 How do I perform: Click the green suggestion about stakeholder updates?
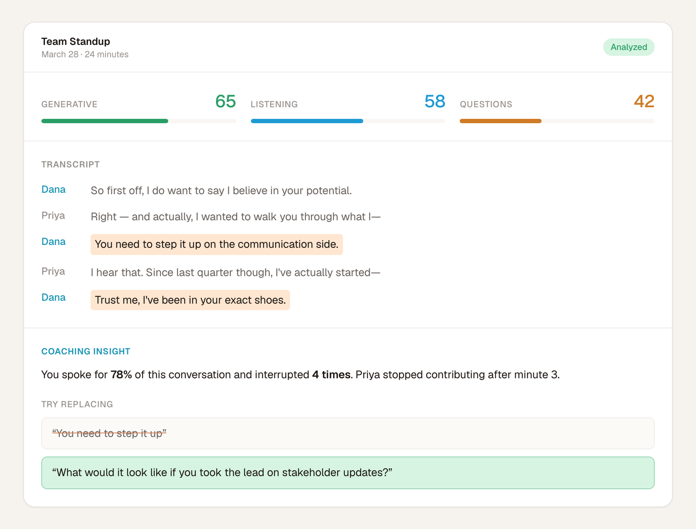pyautogui.click(x=348, y=473)
